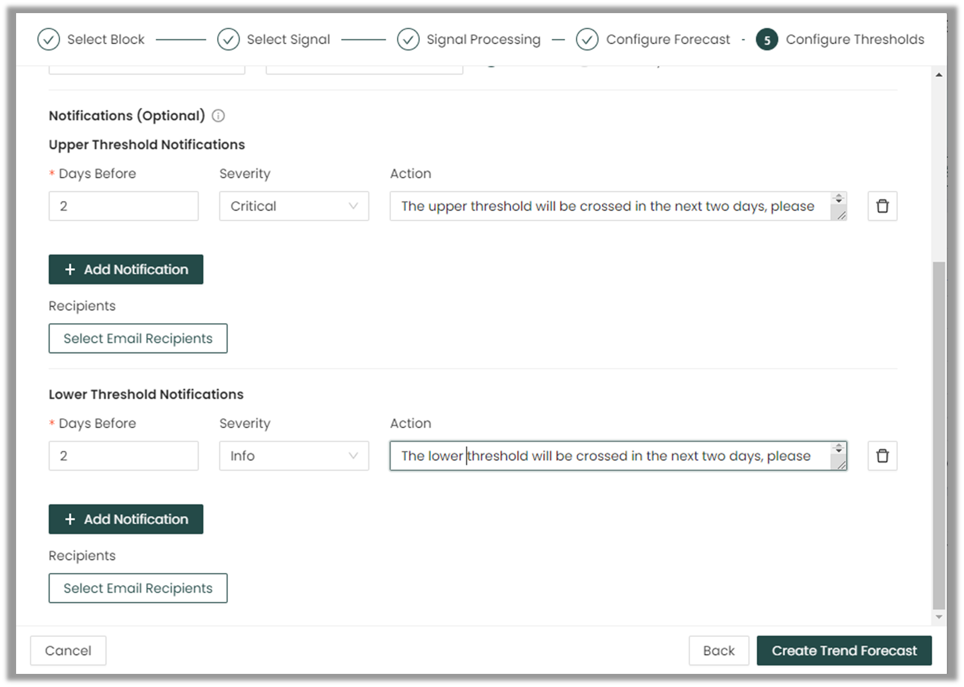Go to Signal Processing step label
Screen dimensions: 964x687
[483, 39]
